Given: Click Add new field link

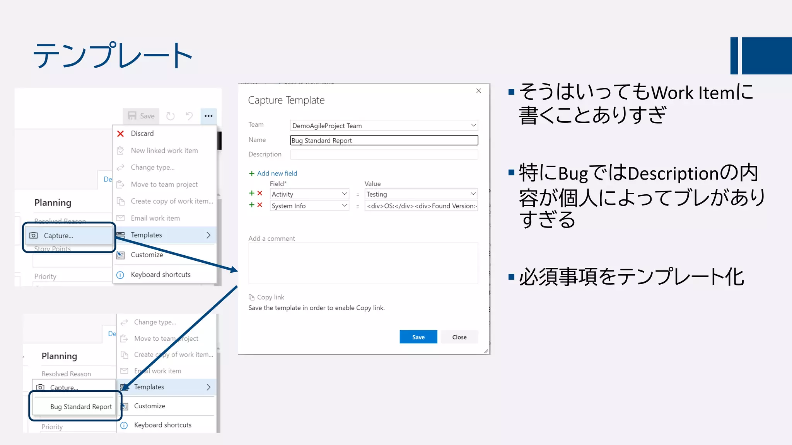Looking at the screenshot, I should (x=273, y=173).
